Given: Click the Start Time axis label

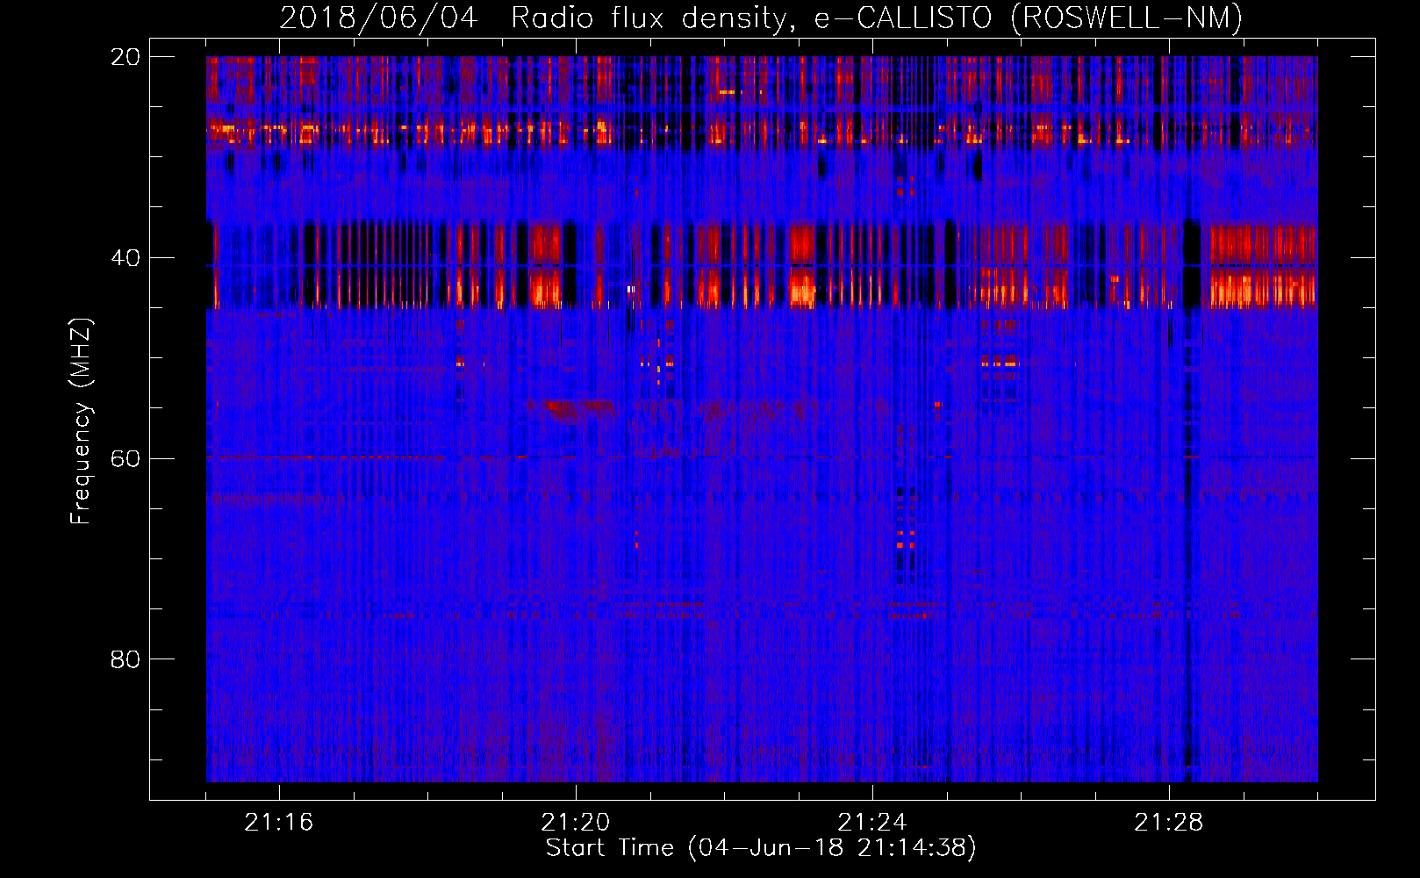Looking at the screenshot, I should [761, 847].
